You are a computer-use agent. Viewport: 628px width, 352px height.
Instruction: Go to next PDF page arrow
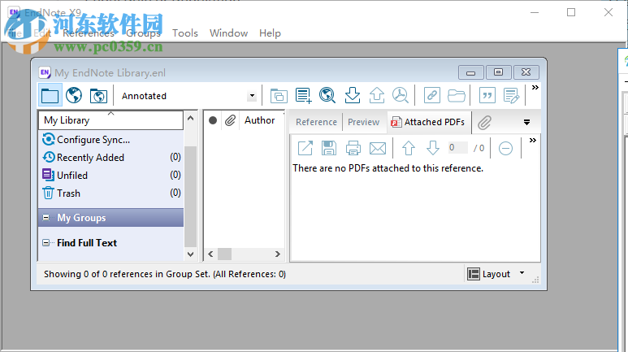432,148
